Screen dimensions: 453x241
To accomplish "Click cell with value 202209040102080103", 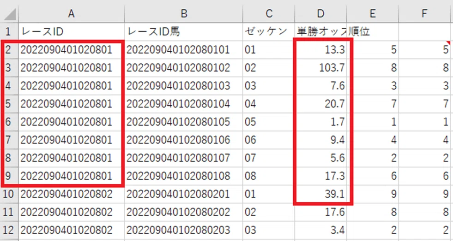I will click(x=184, y=86).
